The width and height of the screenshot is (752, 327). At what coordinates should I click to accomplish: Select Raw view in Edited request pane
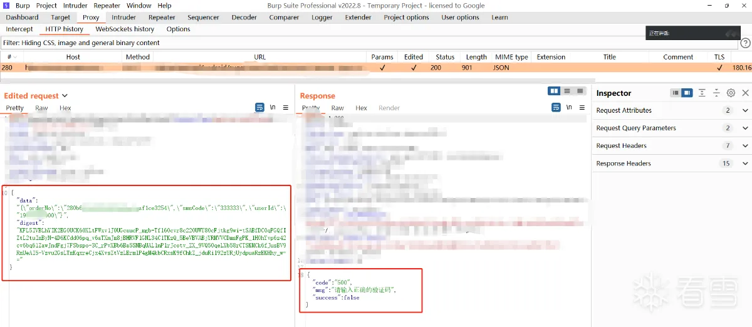(x=41, y=108)
